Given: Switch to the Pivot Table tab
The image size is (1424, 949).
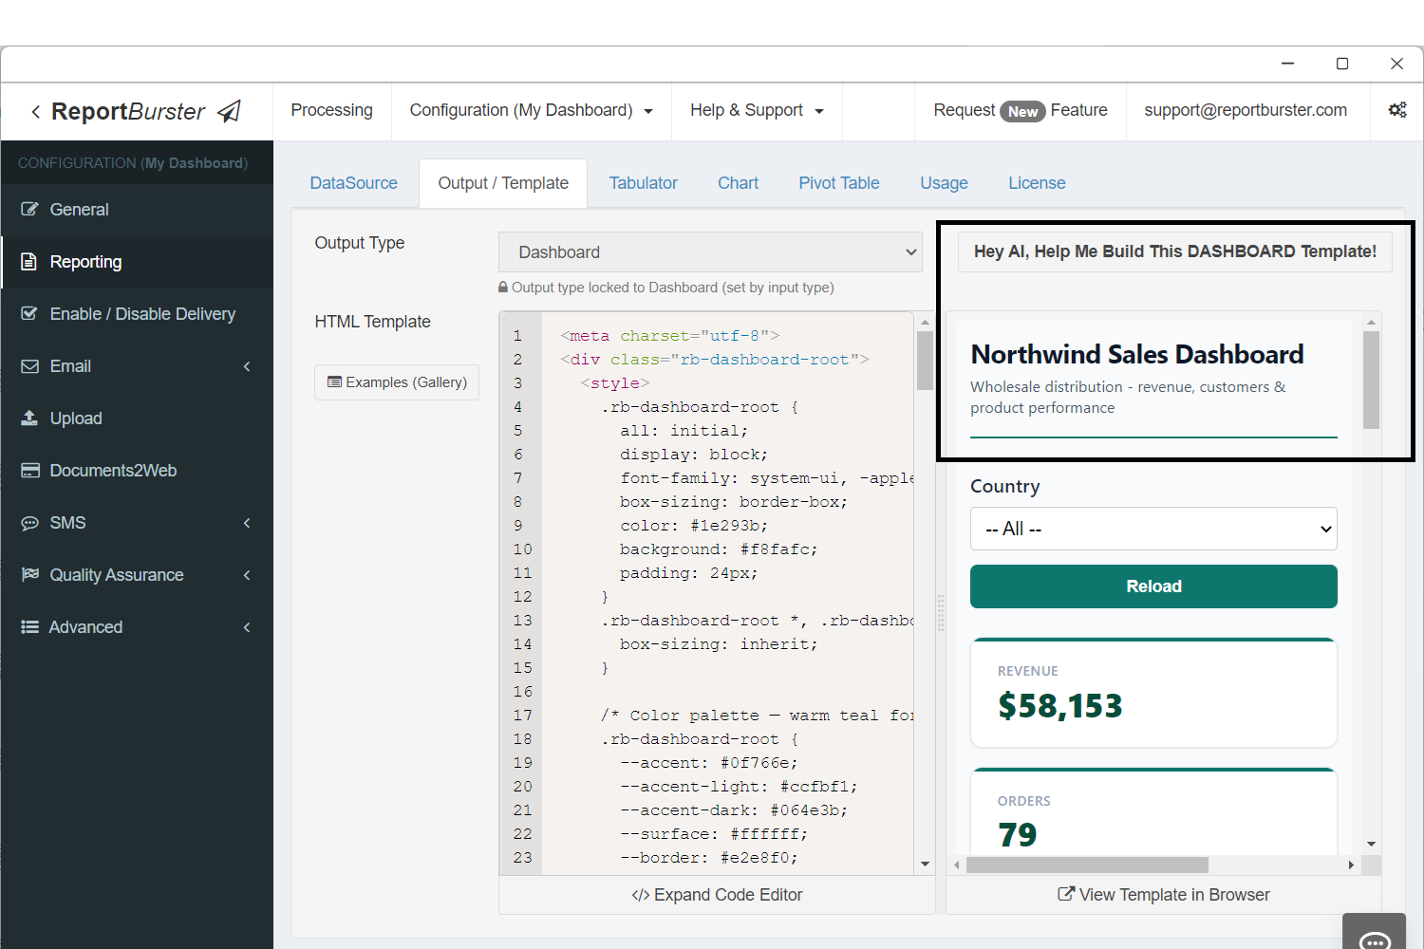Looking at the screenshot, I should pyautogui.click(x=838, y=183).
